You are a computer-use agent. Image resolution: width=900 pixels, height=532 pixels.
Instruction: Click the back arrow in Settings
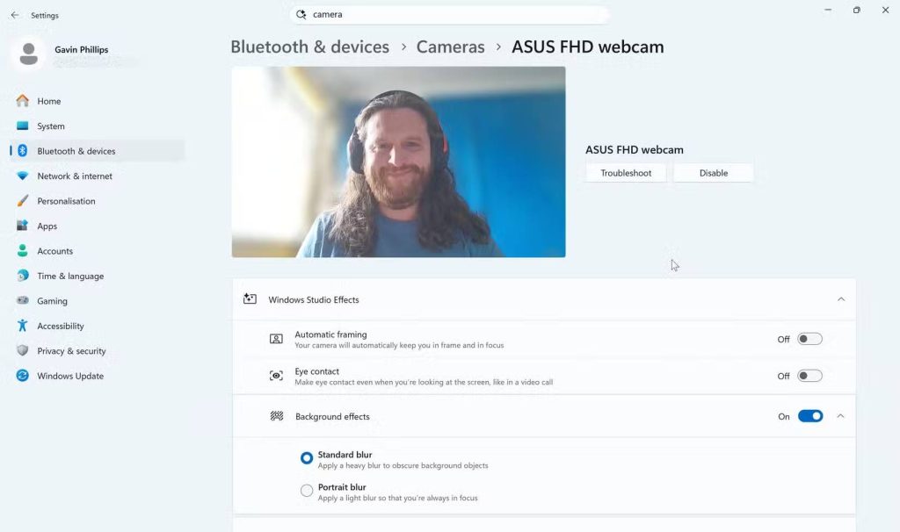14,16
